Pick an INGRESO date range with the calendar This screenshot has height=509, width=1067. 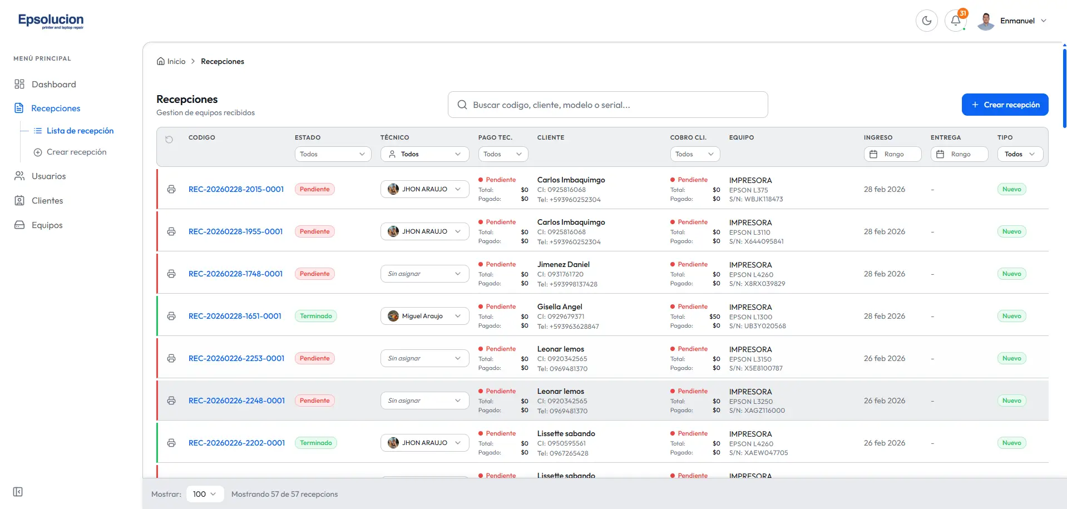(892, 154)
